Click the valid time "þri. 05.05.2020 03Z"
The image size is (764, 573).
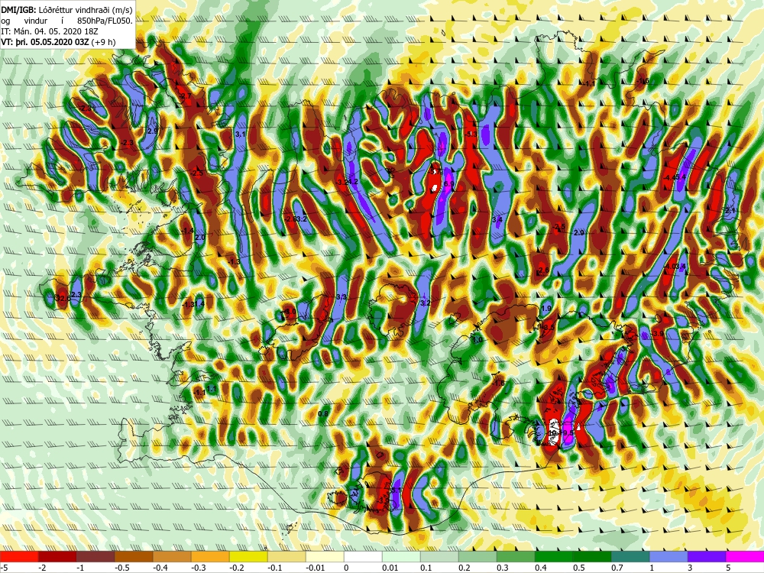coord(51,42)
